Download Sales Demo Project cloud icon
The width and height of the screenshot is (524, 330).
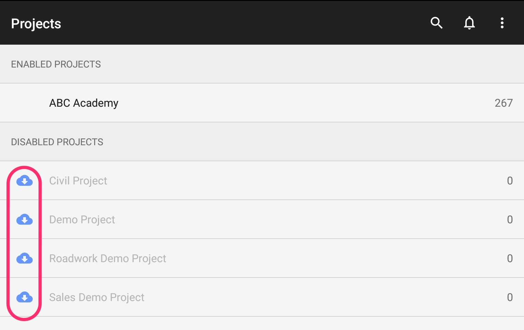(25, 297)
